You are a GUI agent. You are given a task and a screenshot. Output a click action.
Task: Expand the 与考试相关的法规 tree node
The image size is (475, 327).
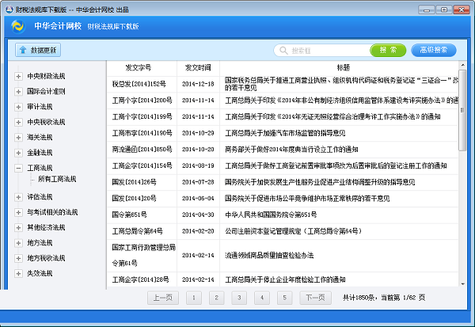tap(18, 212)
